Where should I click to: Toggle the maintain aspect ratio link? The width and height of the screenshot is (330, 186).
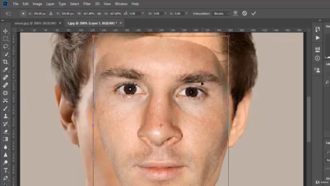click(x=99, y=13)
